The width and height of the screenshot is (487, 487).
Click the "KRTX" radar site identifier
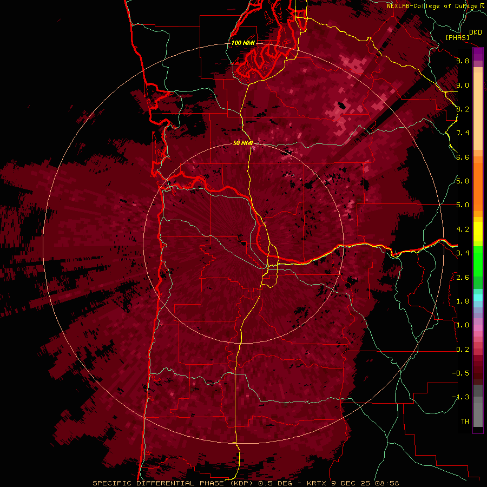pyautogui.click(x=317, y=483)
